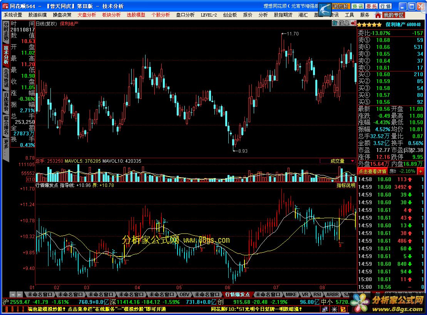Select the 行情爆发点 indicator tab
This screenshot has width=427, height=315.
pos(238,295)
